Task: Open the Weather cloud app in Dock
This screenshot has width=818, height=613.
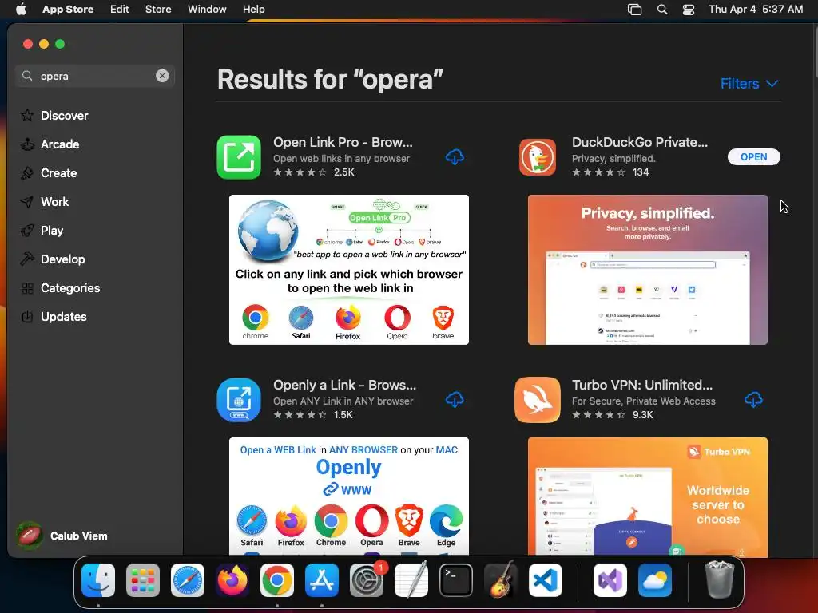Action: coord(655,580)
